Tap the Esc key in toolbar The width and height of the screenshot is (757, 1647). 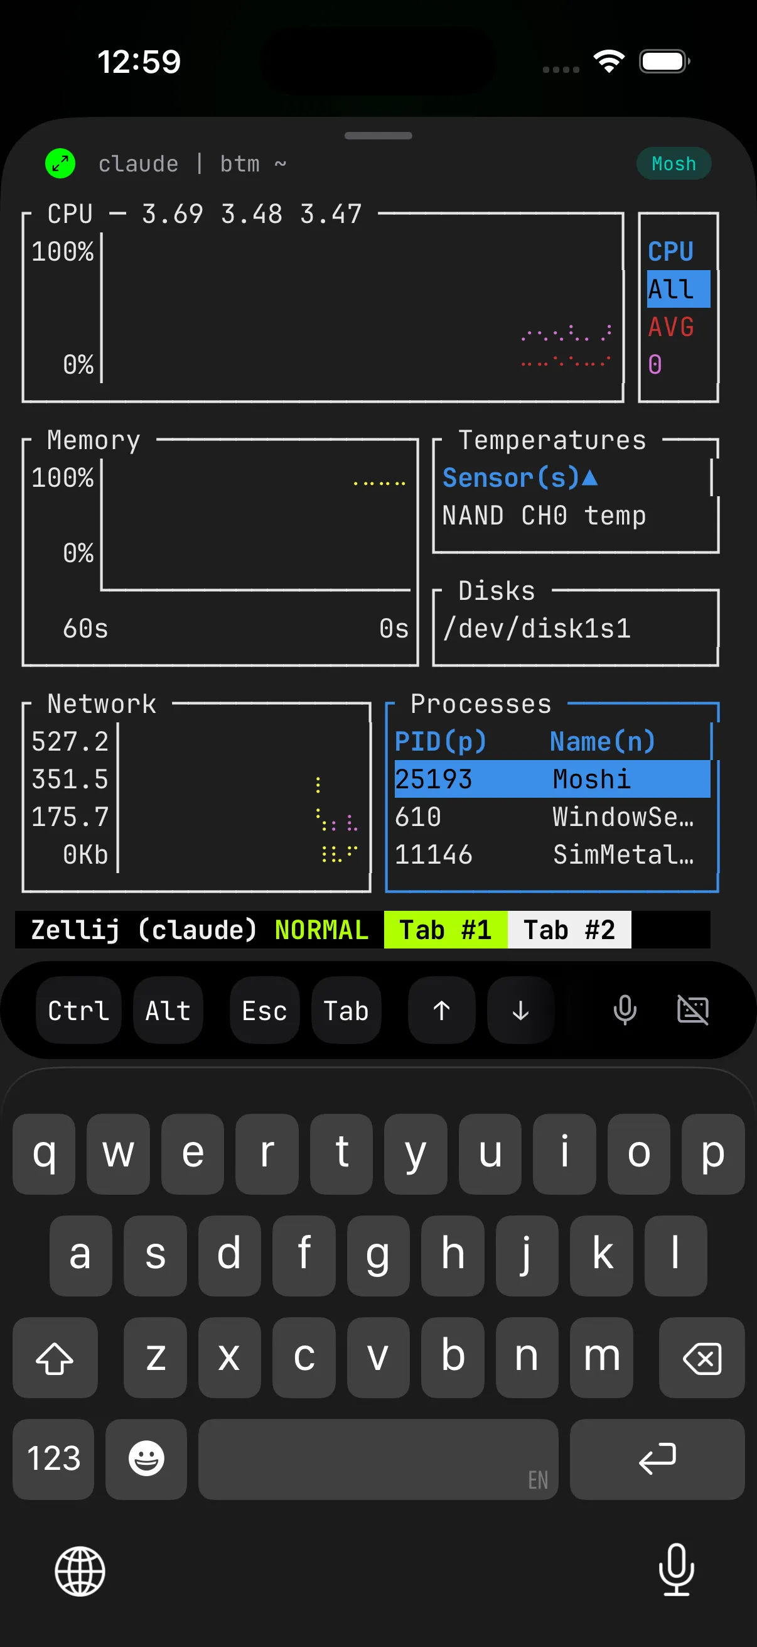coord(264,1010)
